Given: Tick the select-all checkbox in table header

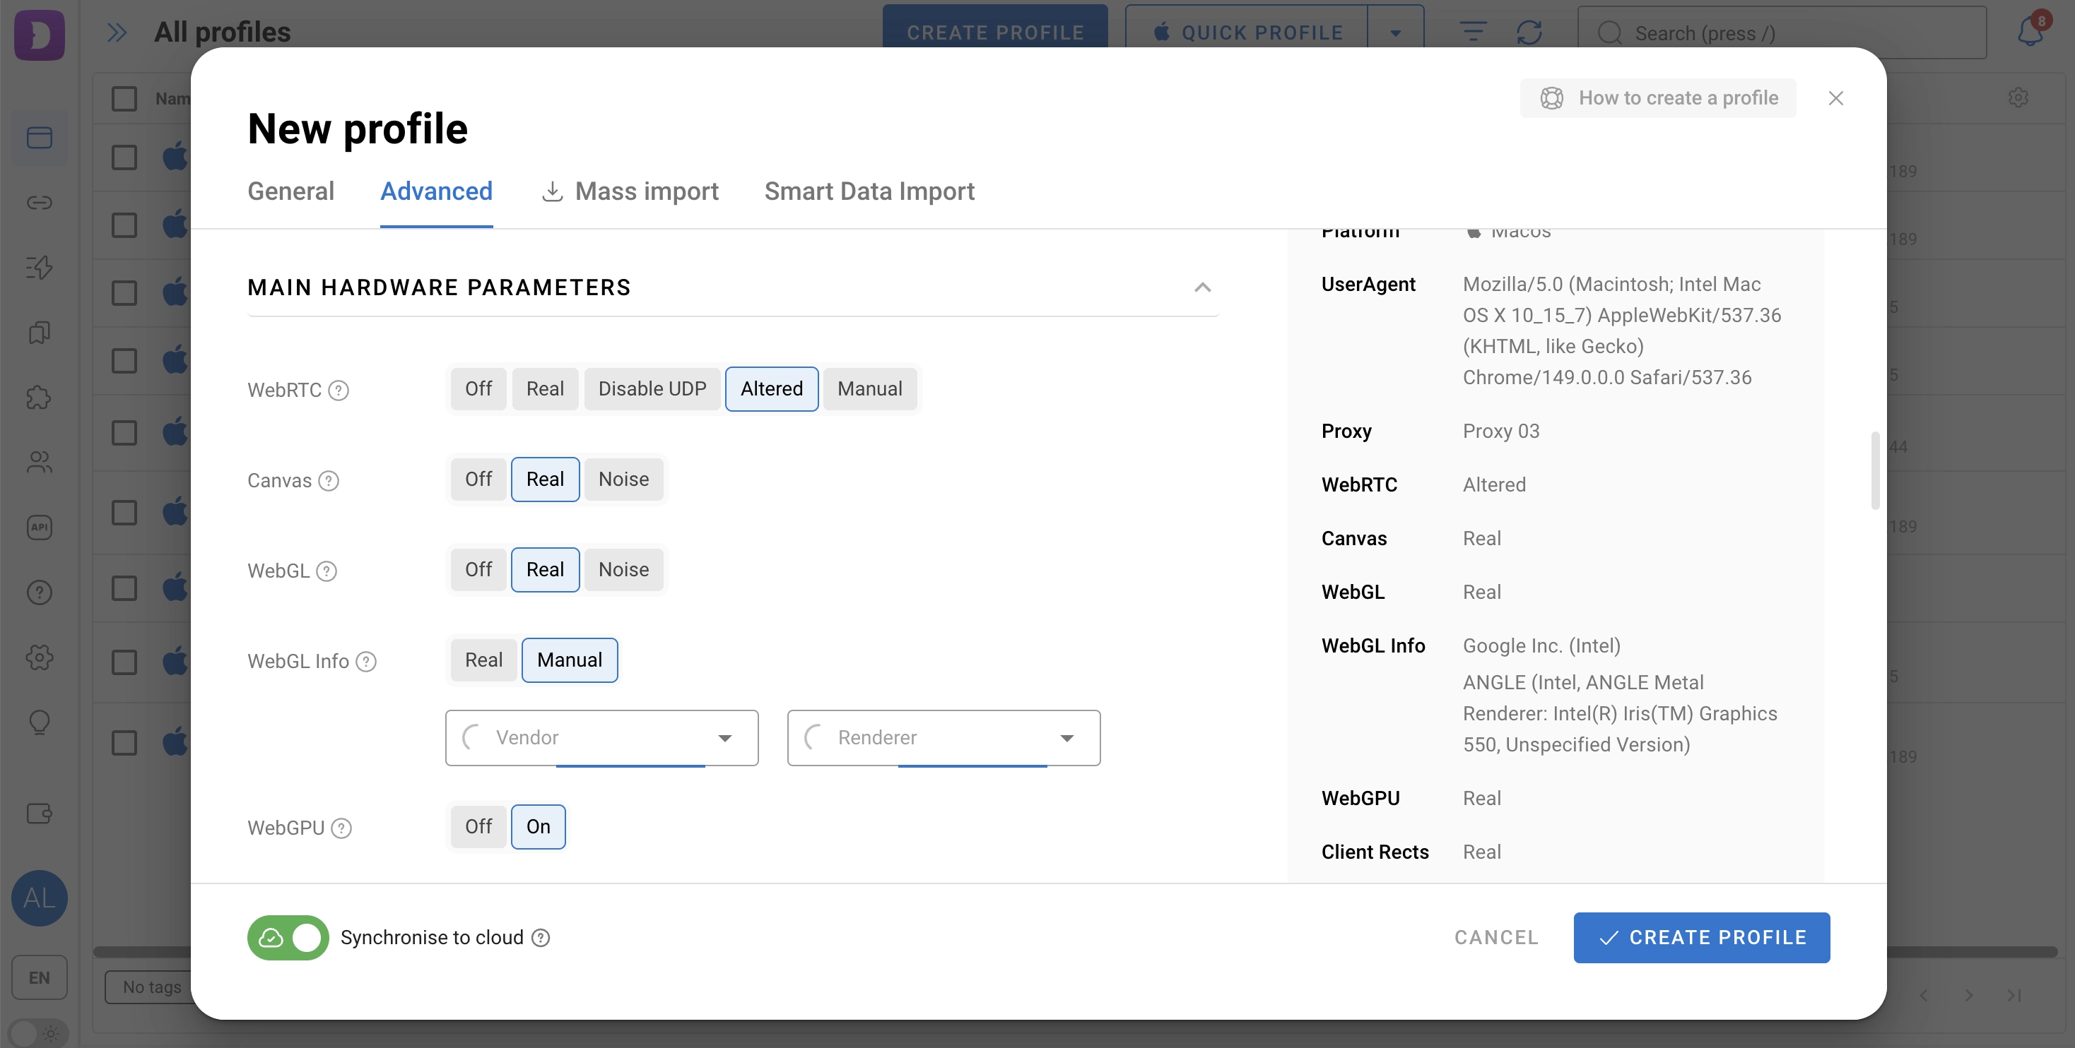Looking at the screenshot, I should point(124,98).
